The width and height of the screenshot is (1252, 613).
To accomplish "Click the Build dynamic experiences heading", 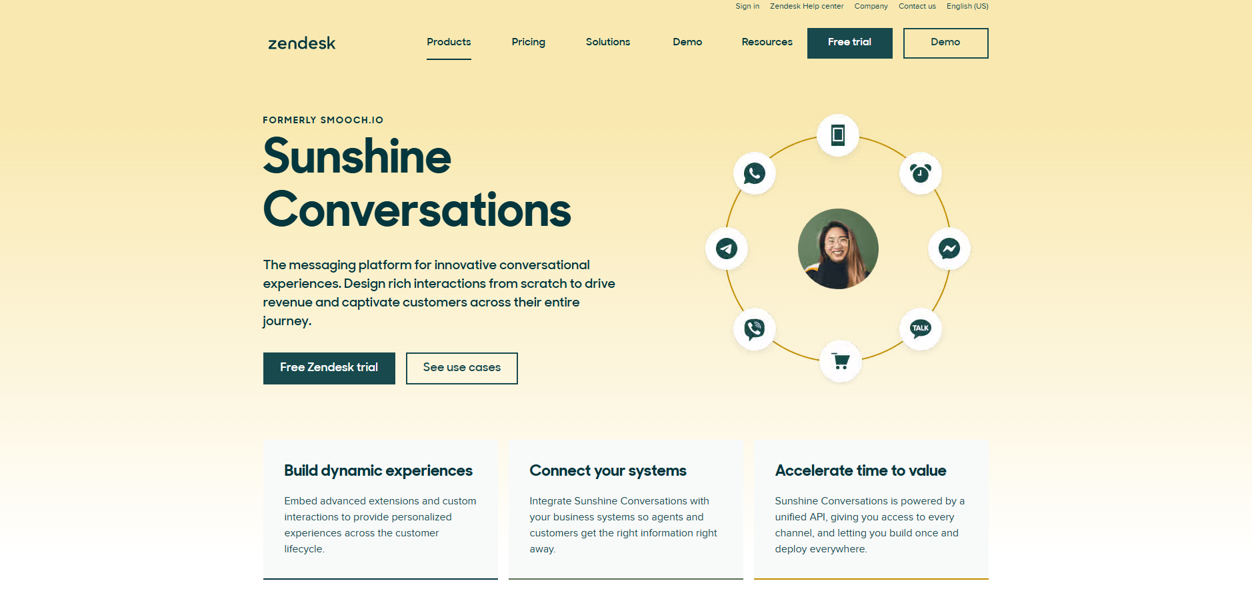I will [x=379, y=471].
